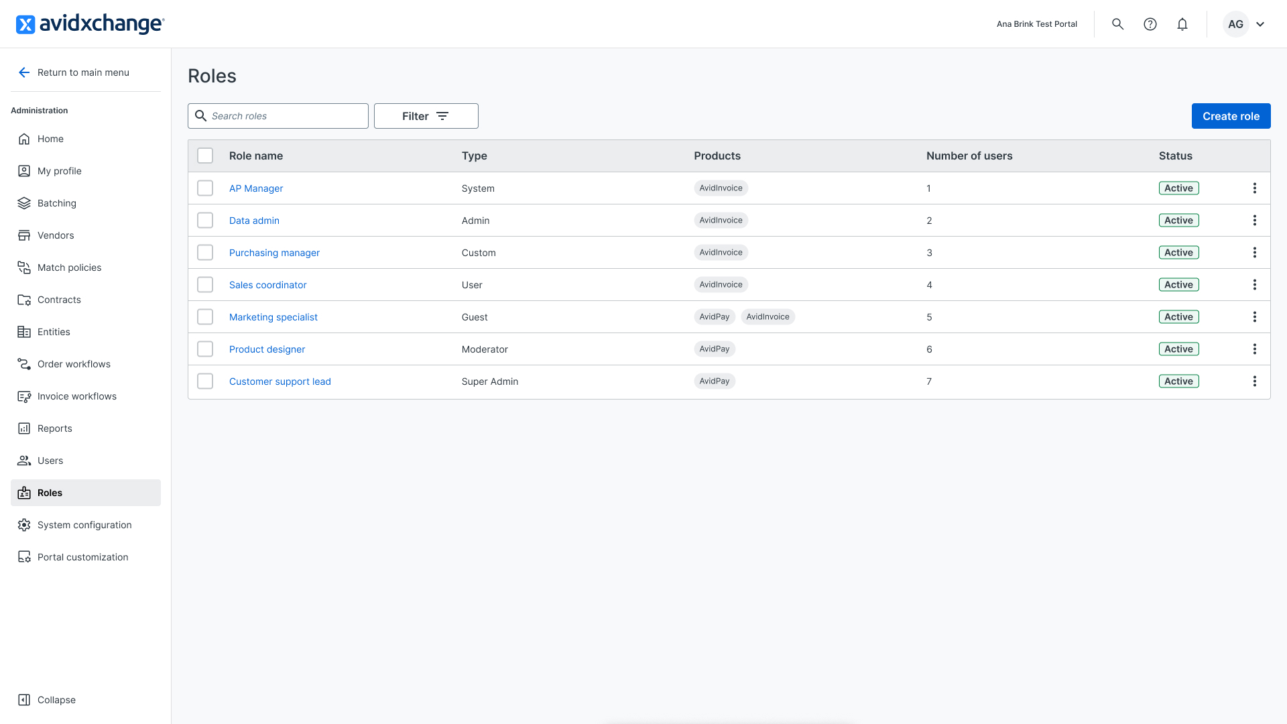1287x724 pixels.
Task: Click the Order workflows icon
Action: click(x=24, y=364)
